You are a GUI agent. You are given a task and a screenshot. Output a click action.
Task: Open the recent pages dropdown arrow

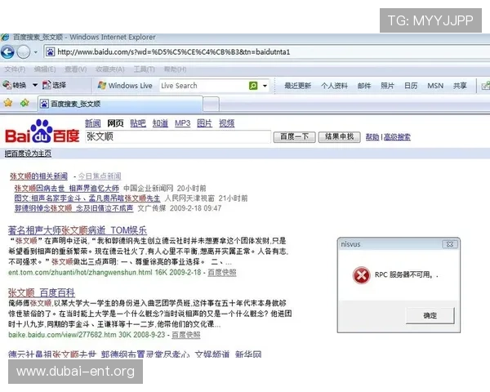coord(36,52)
